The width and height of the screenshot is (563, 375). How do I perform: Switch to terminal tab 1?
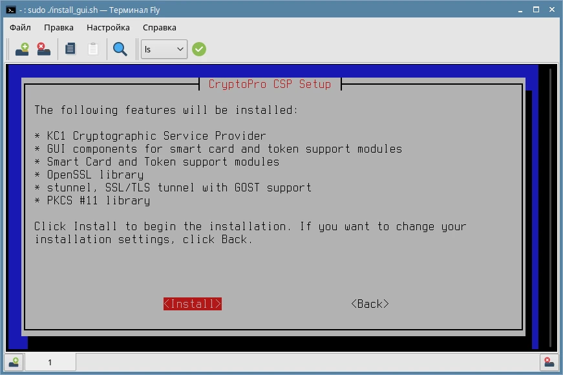click(x=50, y=362)
